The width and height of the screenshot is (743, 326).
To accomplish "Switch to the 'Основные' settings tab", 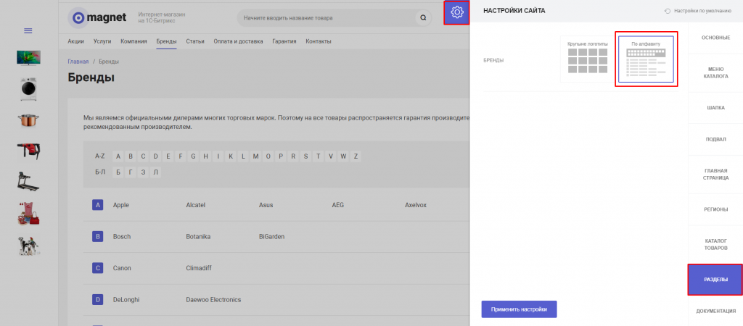I will coord(715,38).
